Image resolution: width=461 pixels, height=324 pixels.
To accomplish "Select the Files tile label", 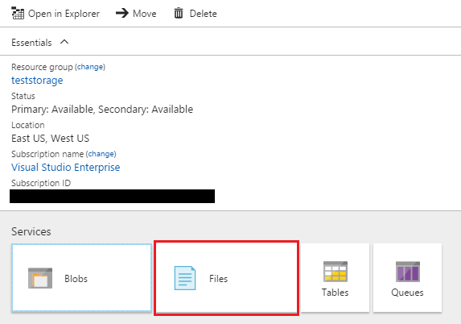I will tap(219, 279).
